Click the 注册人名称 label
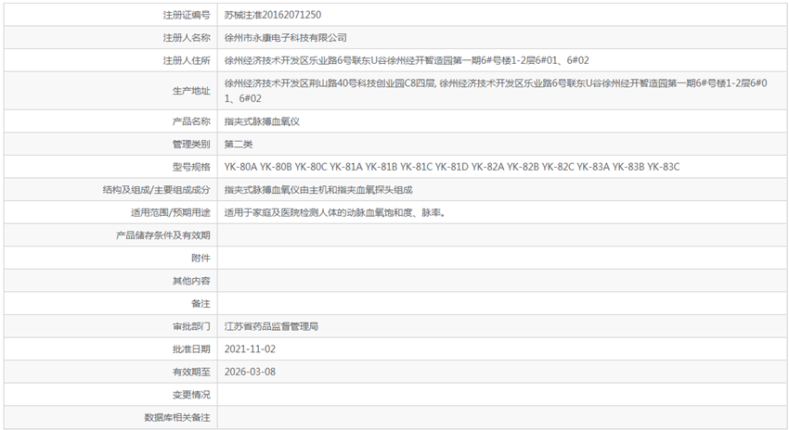This screenshot has width=789, height=430. click(187, 38)
